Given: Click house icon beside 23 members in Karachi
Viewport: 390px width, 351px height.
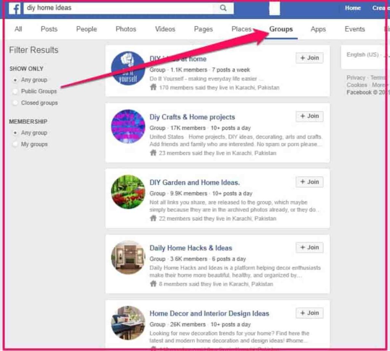Looking at the screenshot, I should click(x=153, y=153).
